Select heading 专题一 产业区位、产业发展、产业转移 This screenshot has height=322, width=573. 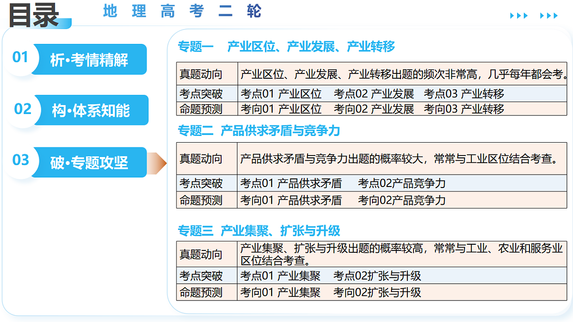click(x=286, y=46)
